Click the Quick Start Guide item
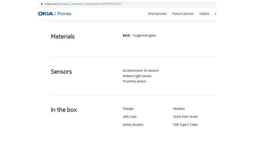 pos(185,116)
